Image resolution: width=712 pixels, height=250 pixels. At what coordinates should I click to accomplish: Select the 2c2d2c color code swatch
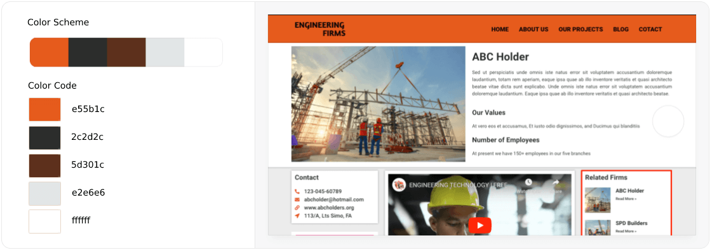coord(44,137)
